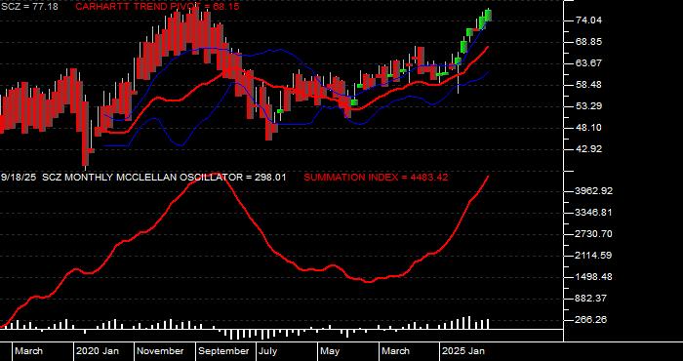
Task: Select the 882.37 summation axis label
Action: tap(591, 299)
